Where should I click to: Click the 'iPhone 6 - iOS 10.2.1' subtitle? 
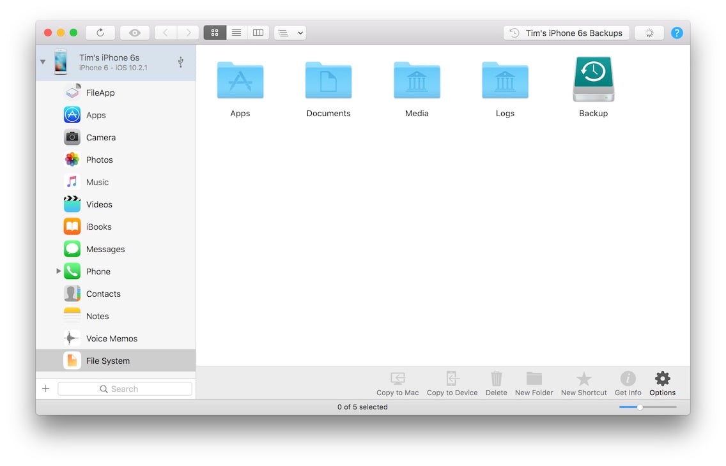[113, 68]
